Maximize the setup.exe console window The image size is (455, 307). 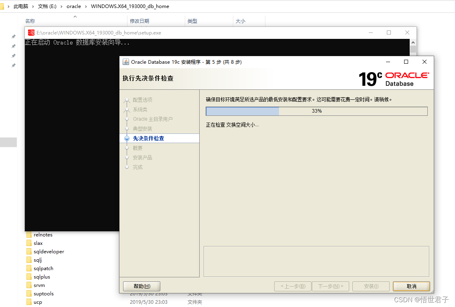click(x=389, y=32)
